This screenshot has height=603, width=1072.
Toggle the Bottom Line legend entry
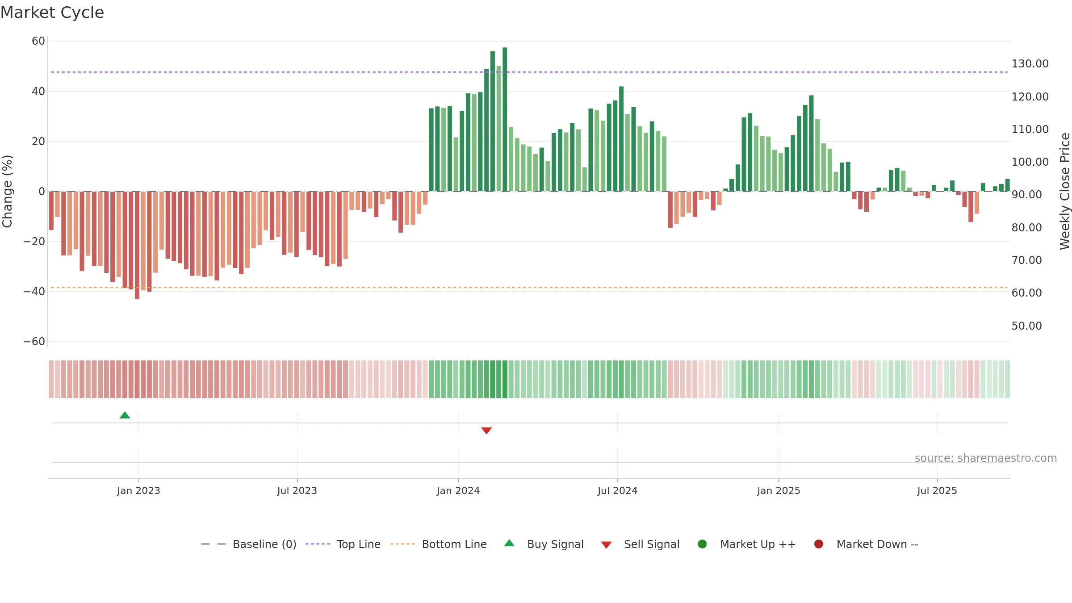pos(439,544)
